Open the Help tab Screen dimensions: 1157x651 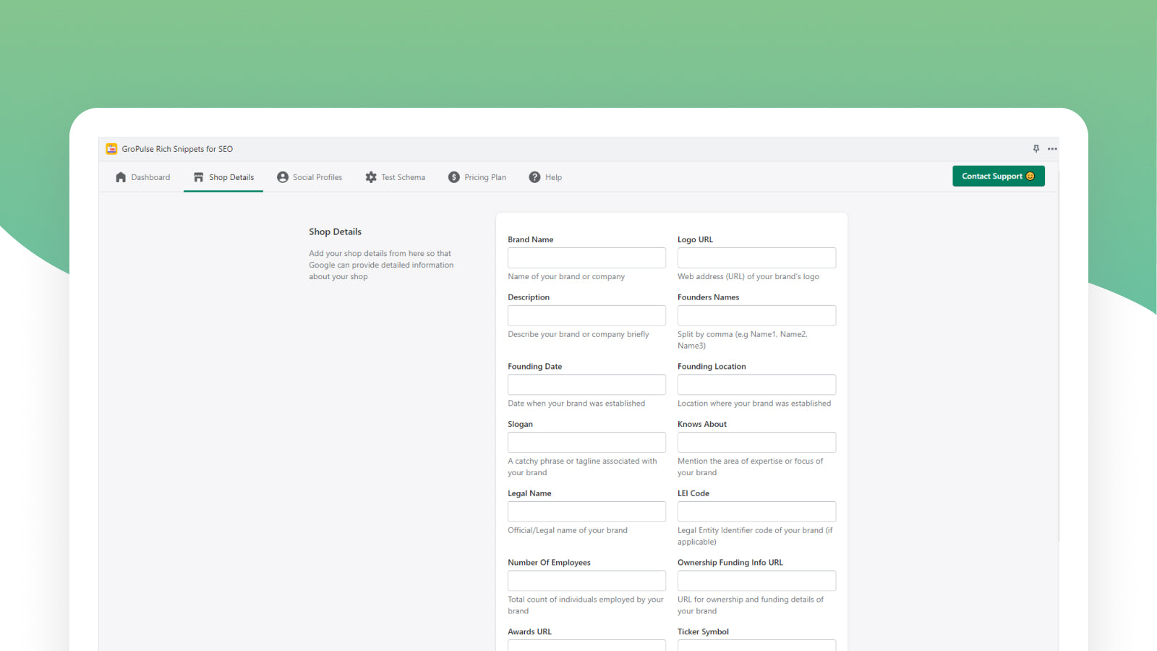point(545,177)
